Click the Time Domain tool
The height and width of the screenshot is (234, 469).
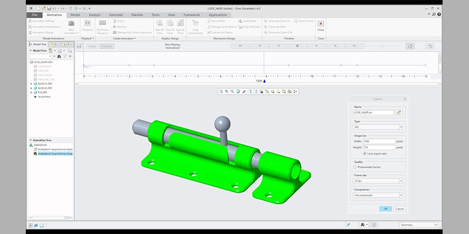pos(304,21)
